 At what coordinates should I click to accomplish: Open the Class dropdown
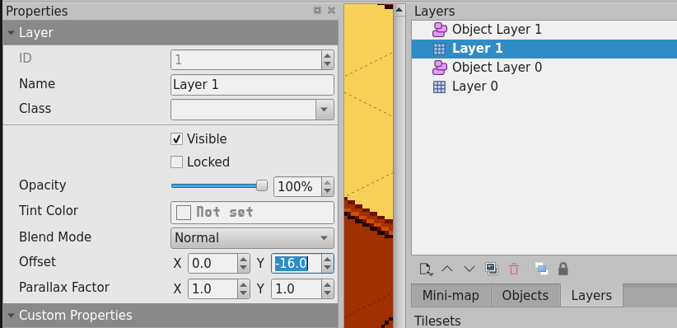click(324, 110)
